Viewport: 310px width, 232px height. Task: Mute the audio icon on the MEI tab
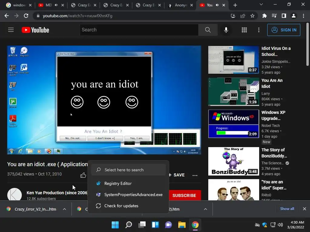pyautogui.click(x=56, y=5)
